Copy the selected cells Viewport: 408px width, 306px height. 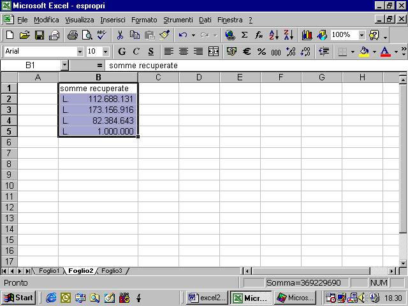tap(135, 35)
